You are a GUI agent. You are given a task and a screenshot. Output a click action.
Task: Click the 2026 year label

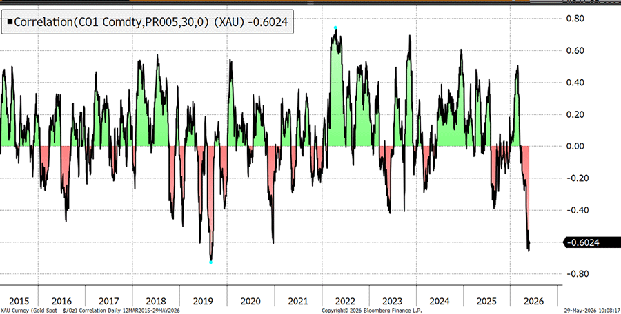pos(533,301)
